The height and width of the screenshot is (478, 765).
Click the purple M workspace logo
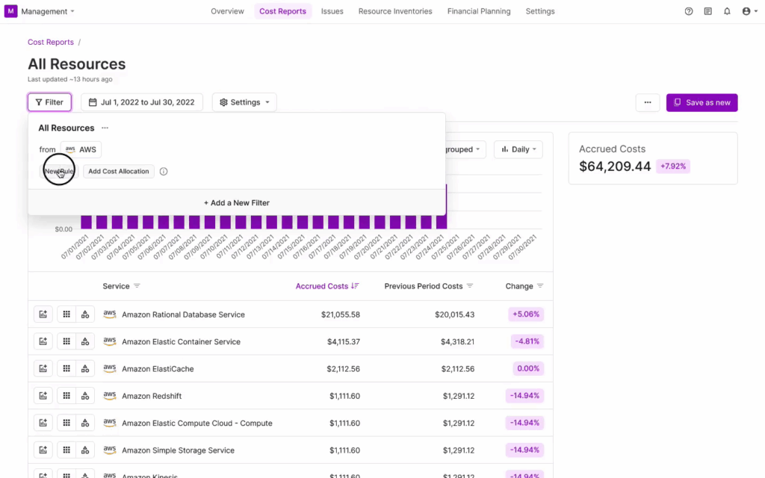(x=10, y=11)
